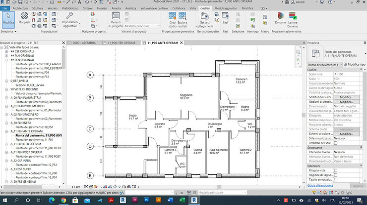Open the File menu
The height and width of the screenshot is (205, 367).
[x=4, y=8]
